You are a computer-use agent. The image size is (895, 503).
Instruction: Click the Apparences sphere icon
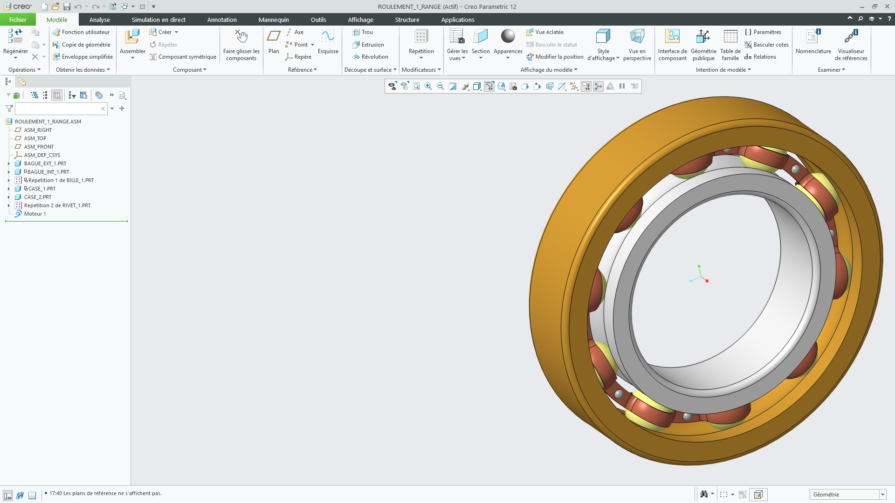pos(508,36)
